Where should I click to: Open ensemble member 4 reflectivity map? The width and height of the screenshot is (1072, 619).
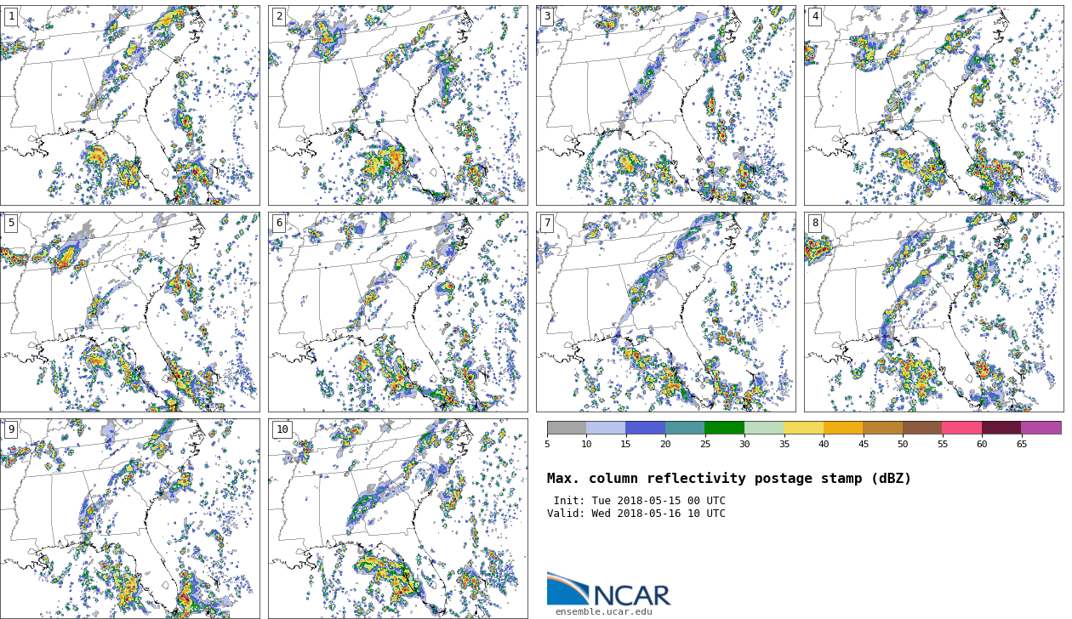pyautogui.click(x=933, y=105)
